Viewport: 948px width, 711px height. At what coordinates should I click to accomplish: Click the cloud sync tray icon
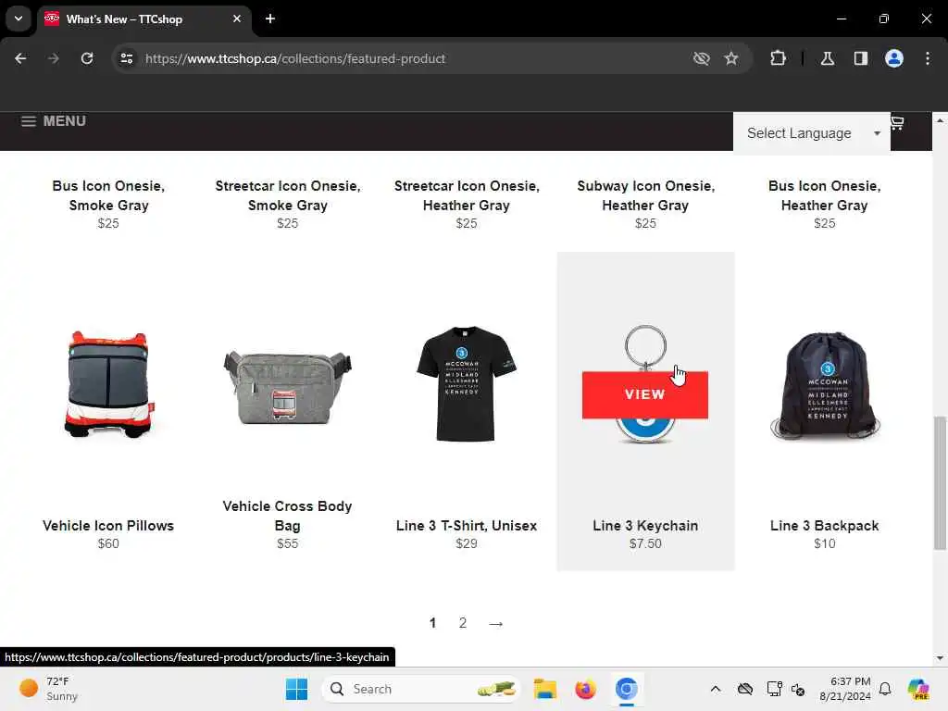(745, 689)
